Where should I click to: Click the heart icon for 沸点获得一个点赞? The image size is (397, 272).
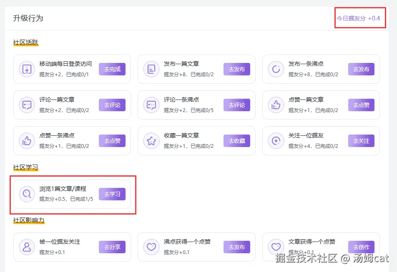click(x=151, y=247)
